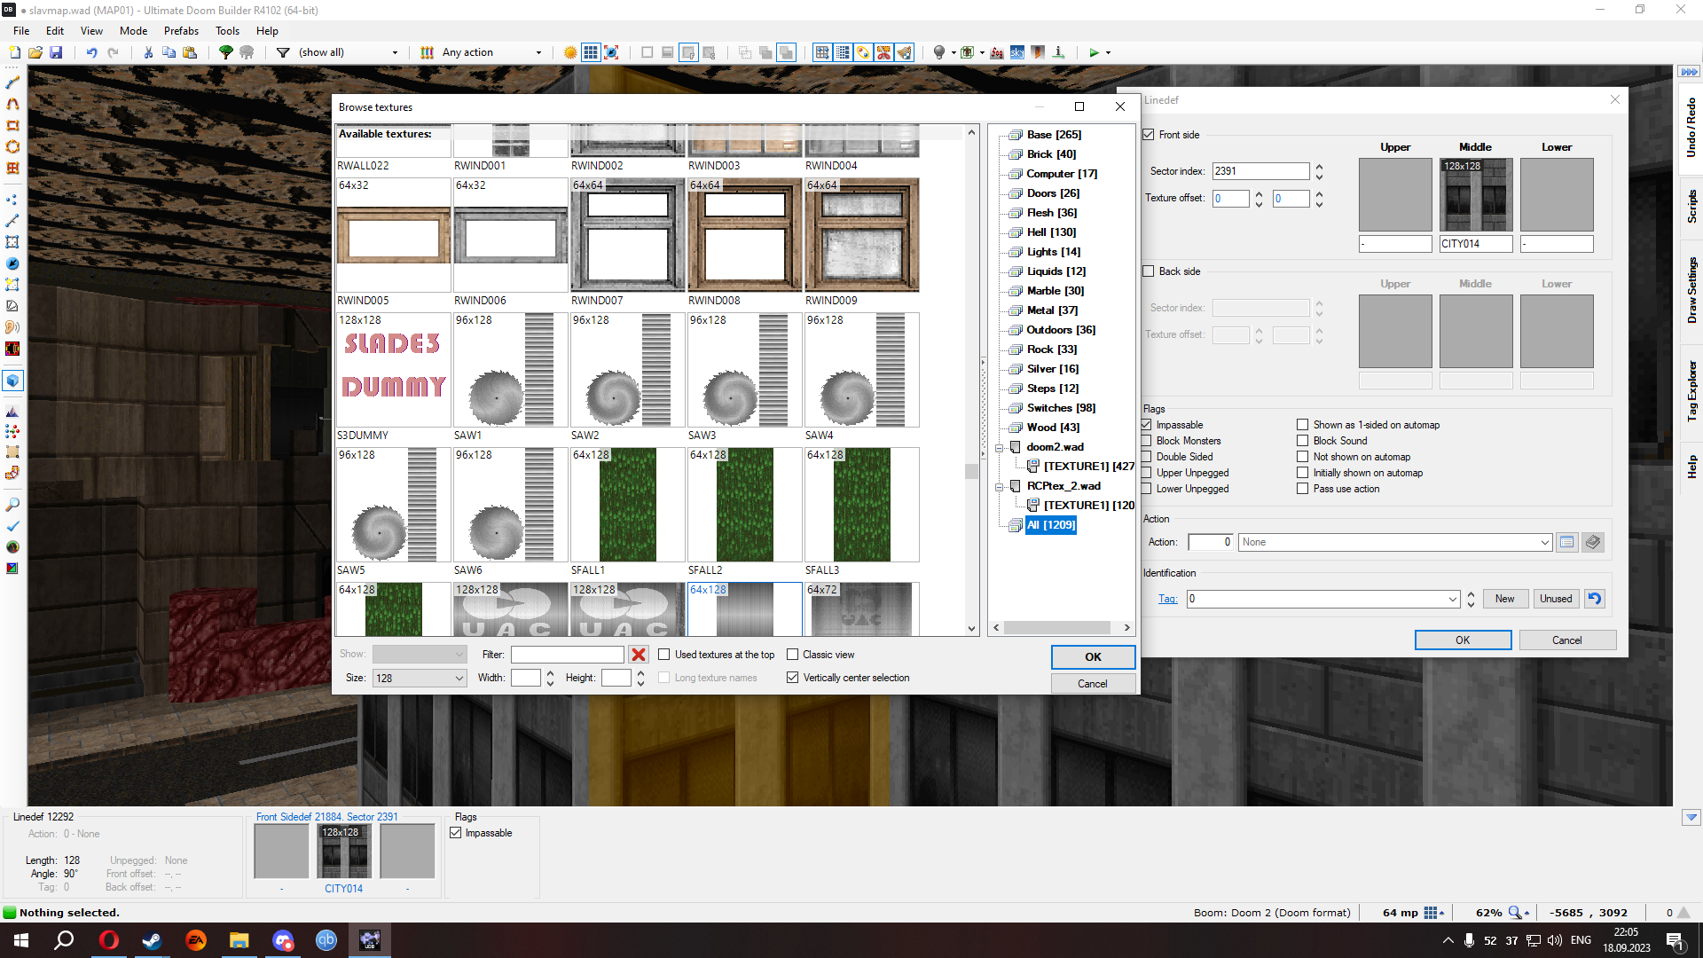Enable Used textures at the top
1703x958 pixels.
tap(663, 655)
